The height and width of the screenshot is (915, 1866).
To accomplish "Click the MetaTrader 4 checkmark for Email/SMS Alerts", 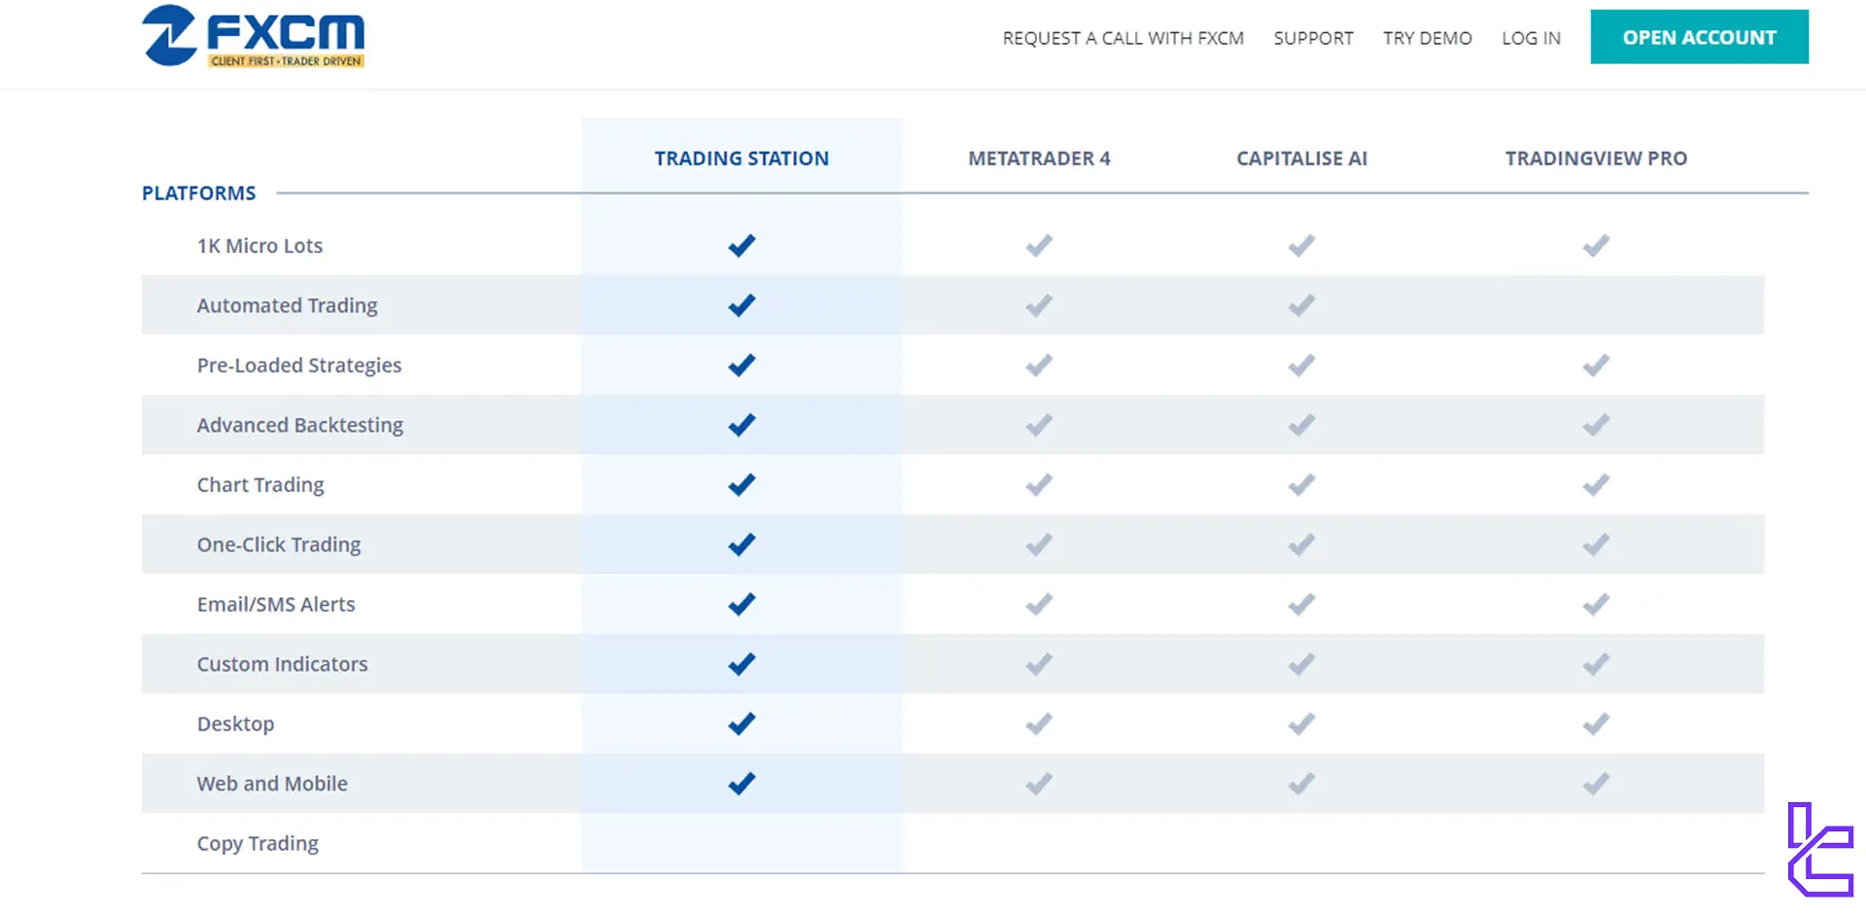I will [1039, 605].
